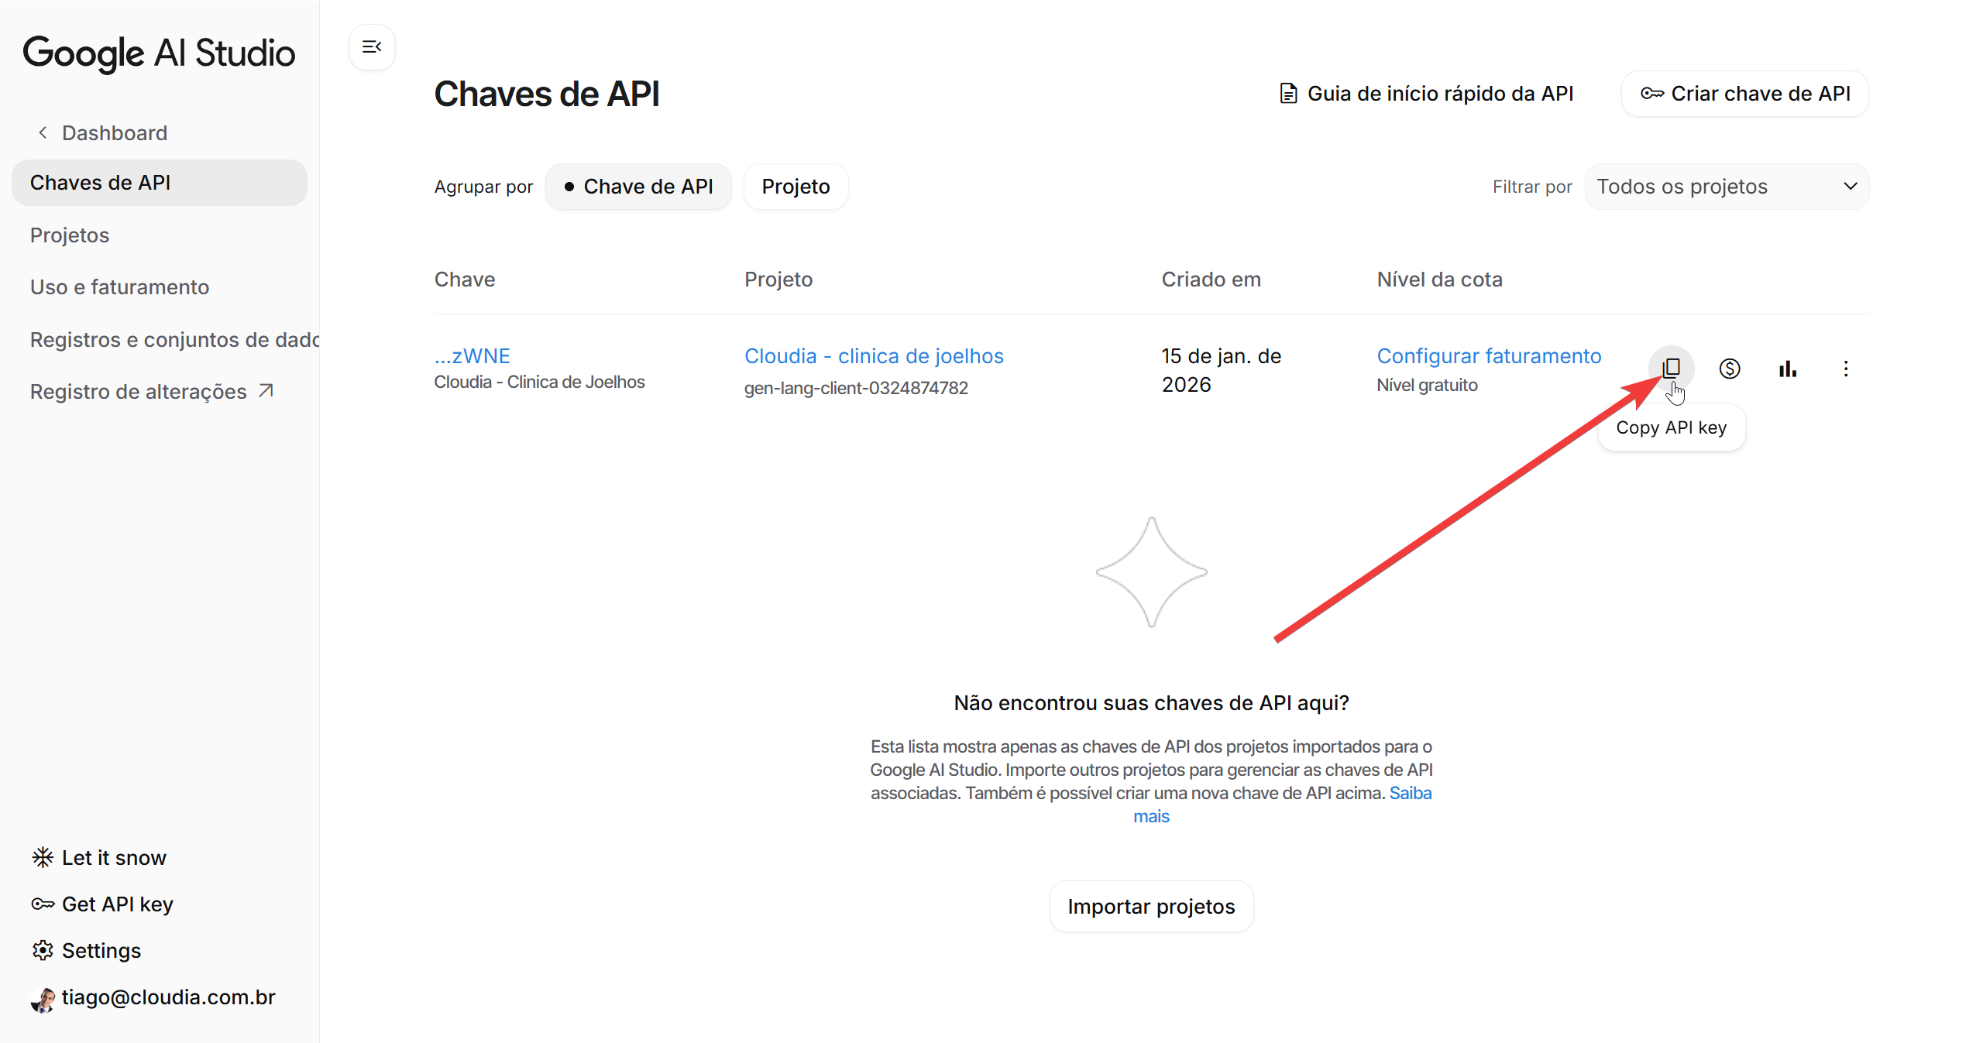This screenshot has height=1043, width=1983.
Task: Open the Todos os projetos filter dropdown
Action: click(x=1727, y=187)
